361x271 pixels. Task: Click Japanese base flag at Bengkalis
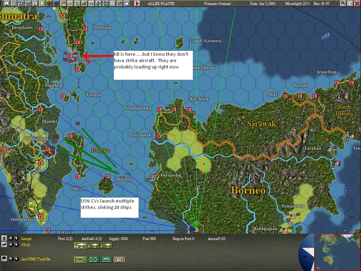tap(41, 29)
